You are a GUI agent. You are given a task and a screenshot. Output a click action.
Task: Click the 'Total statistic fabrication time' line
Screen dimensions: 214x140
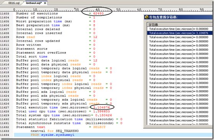tap(65, 119)
